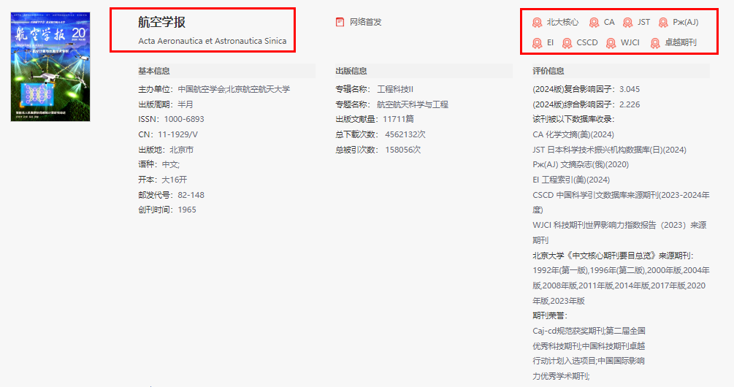Click the medal icon beside EI
Screen dimensions: 734x387
click(537, 43)
